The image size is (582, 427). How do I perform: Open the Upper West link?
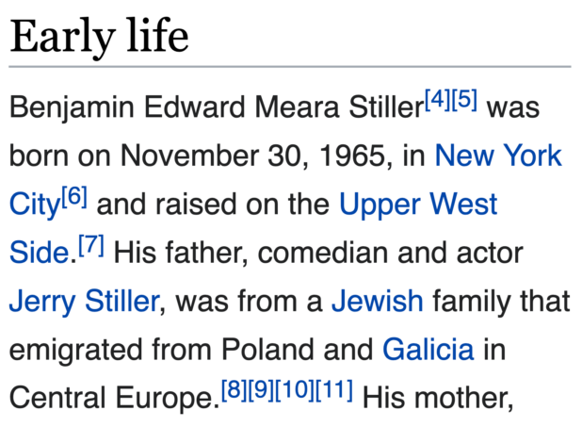coord(418,205)
